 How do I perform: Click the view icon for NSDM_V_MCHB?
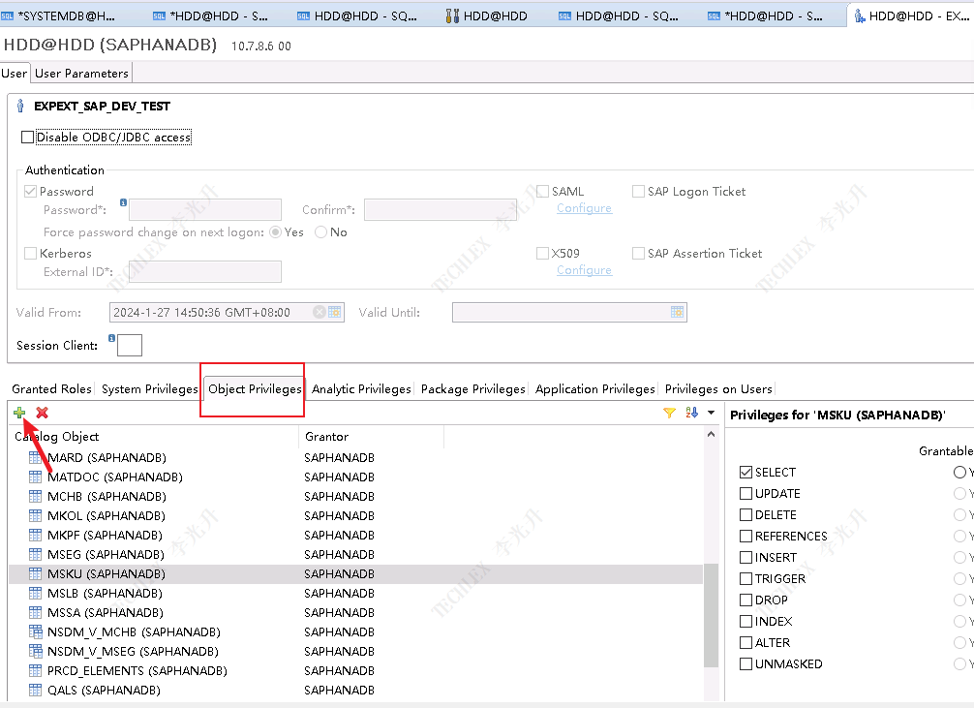pos(36,632)
